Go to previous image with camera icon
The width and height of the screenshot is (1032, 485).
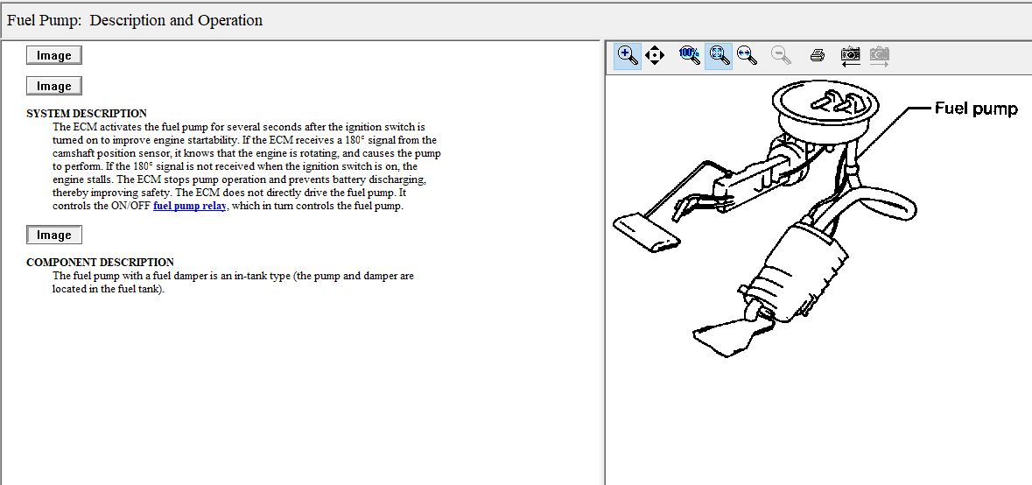851,57
